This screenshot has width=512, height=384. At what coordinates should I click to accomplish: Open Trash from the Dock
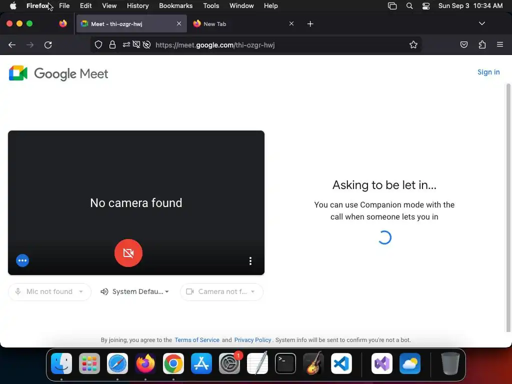pyautogui.click(x=450, y=363)
